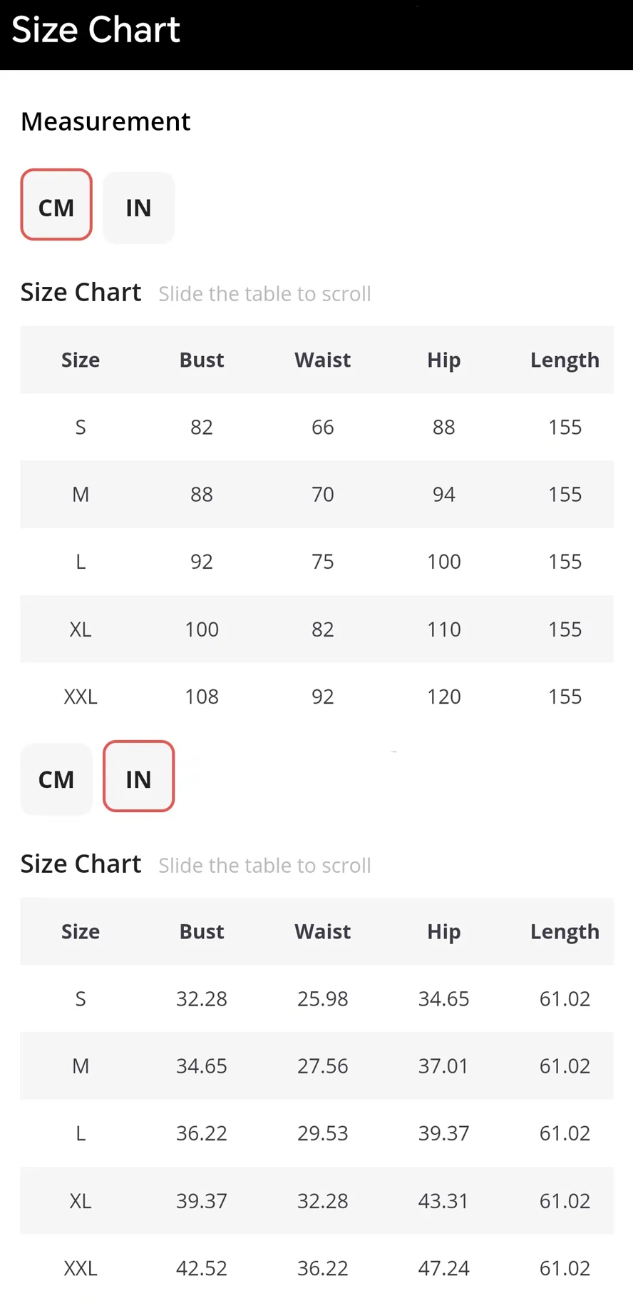The height and width of the screenshot is (1306, 633).
Task: Click the first 'Slide the table to scroll' hint
Action: tap(264, 294)
